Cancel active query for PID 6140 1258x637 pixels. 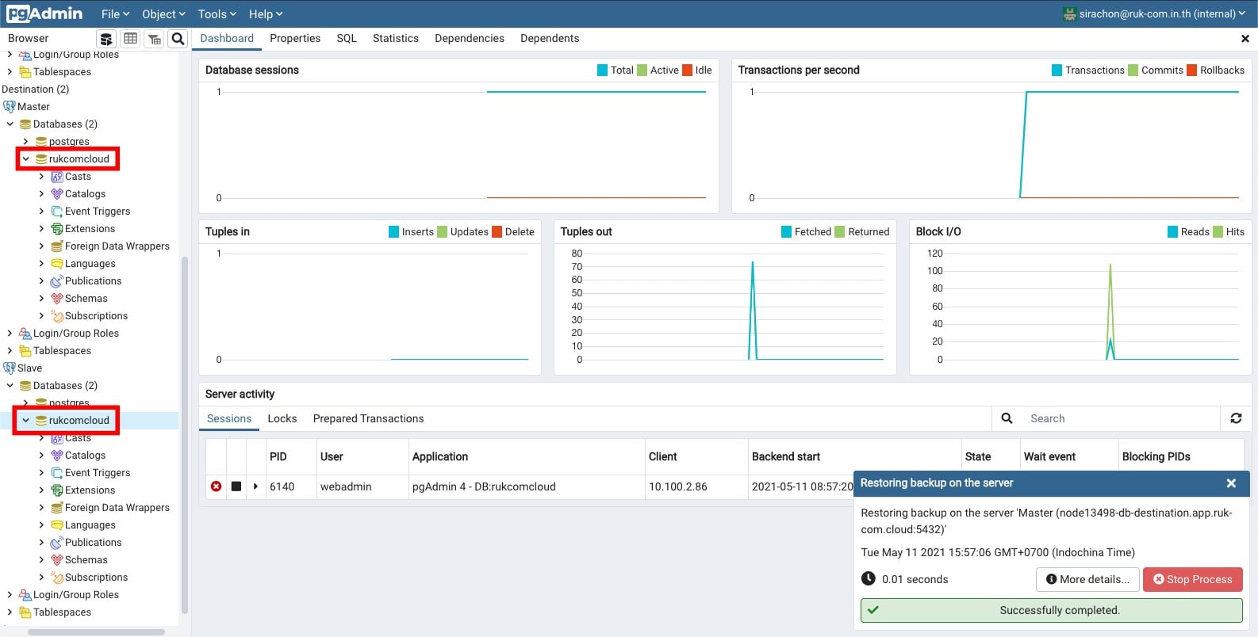[x=236, y=486]
